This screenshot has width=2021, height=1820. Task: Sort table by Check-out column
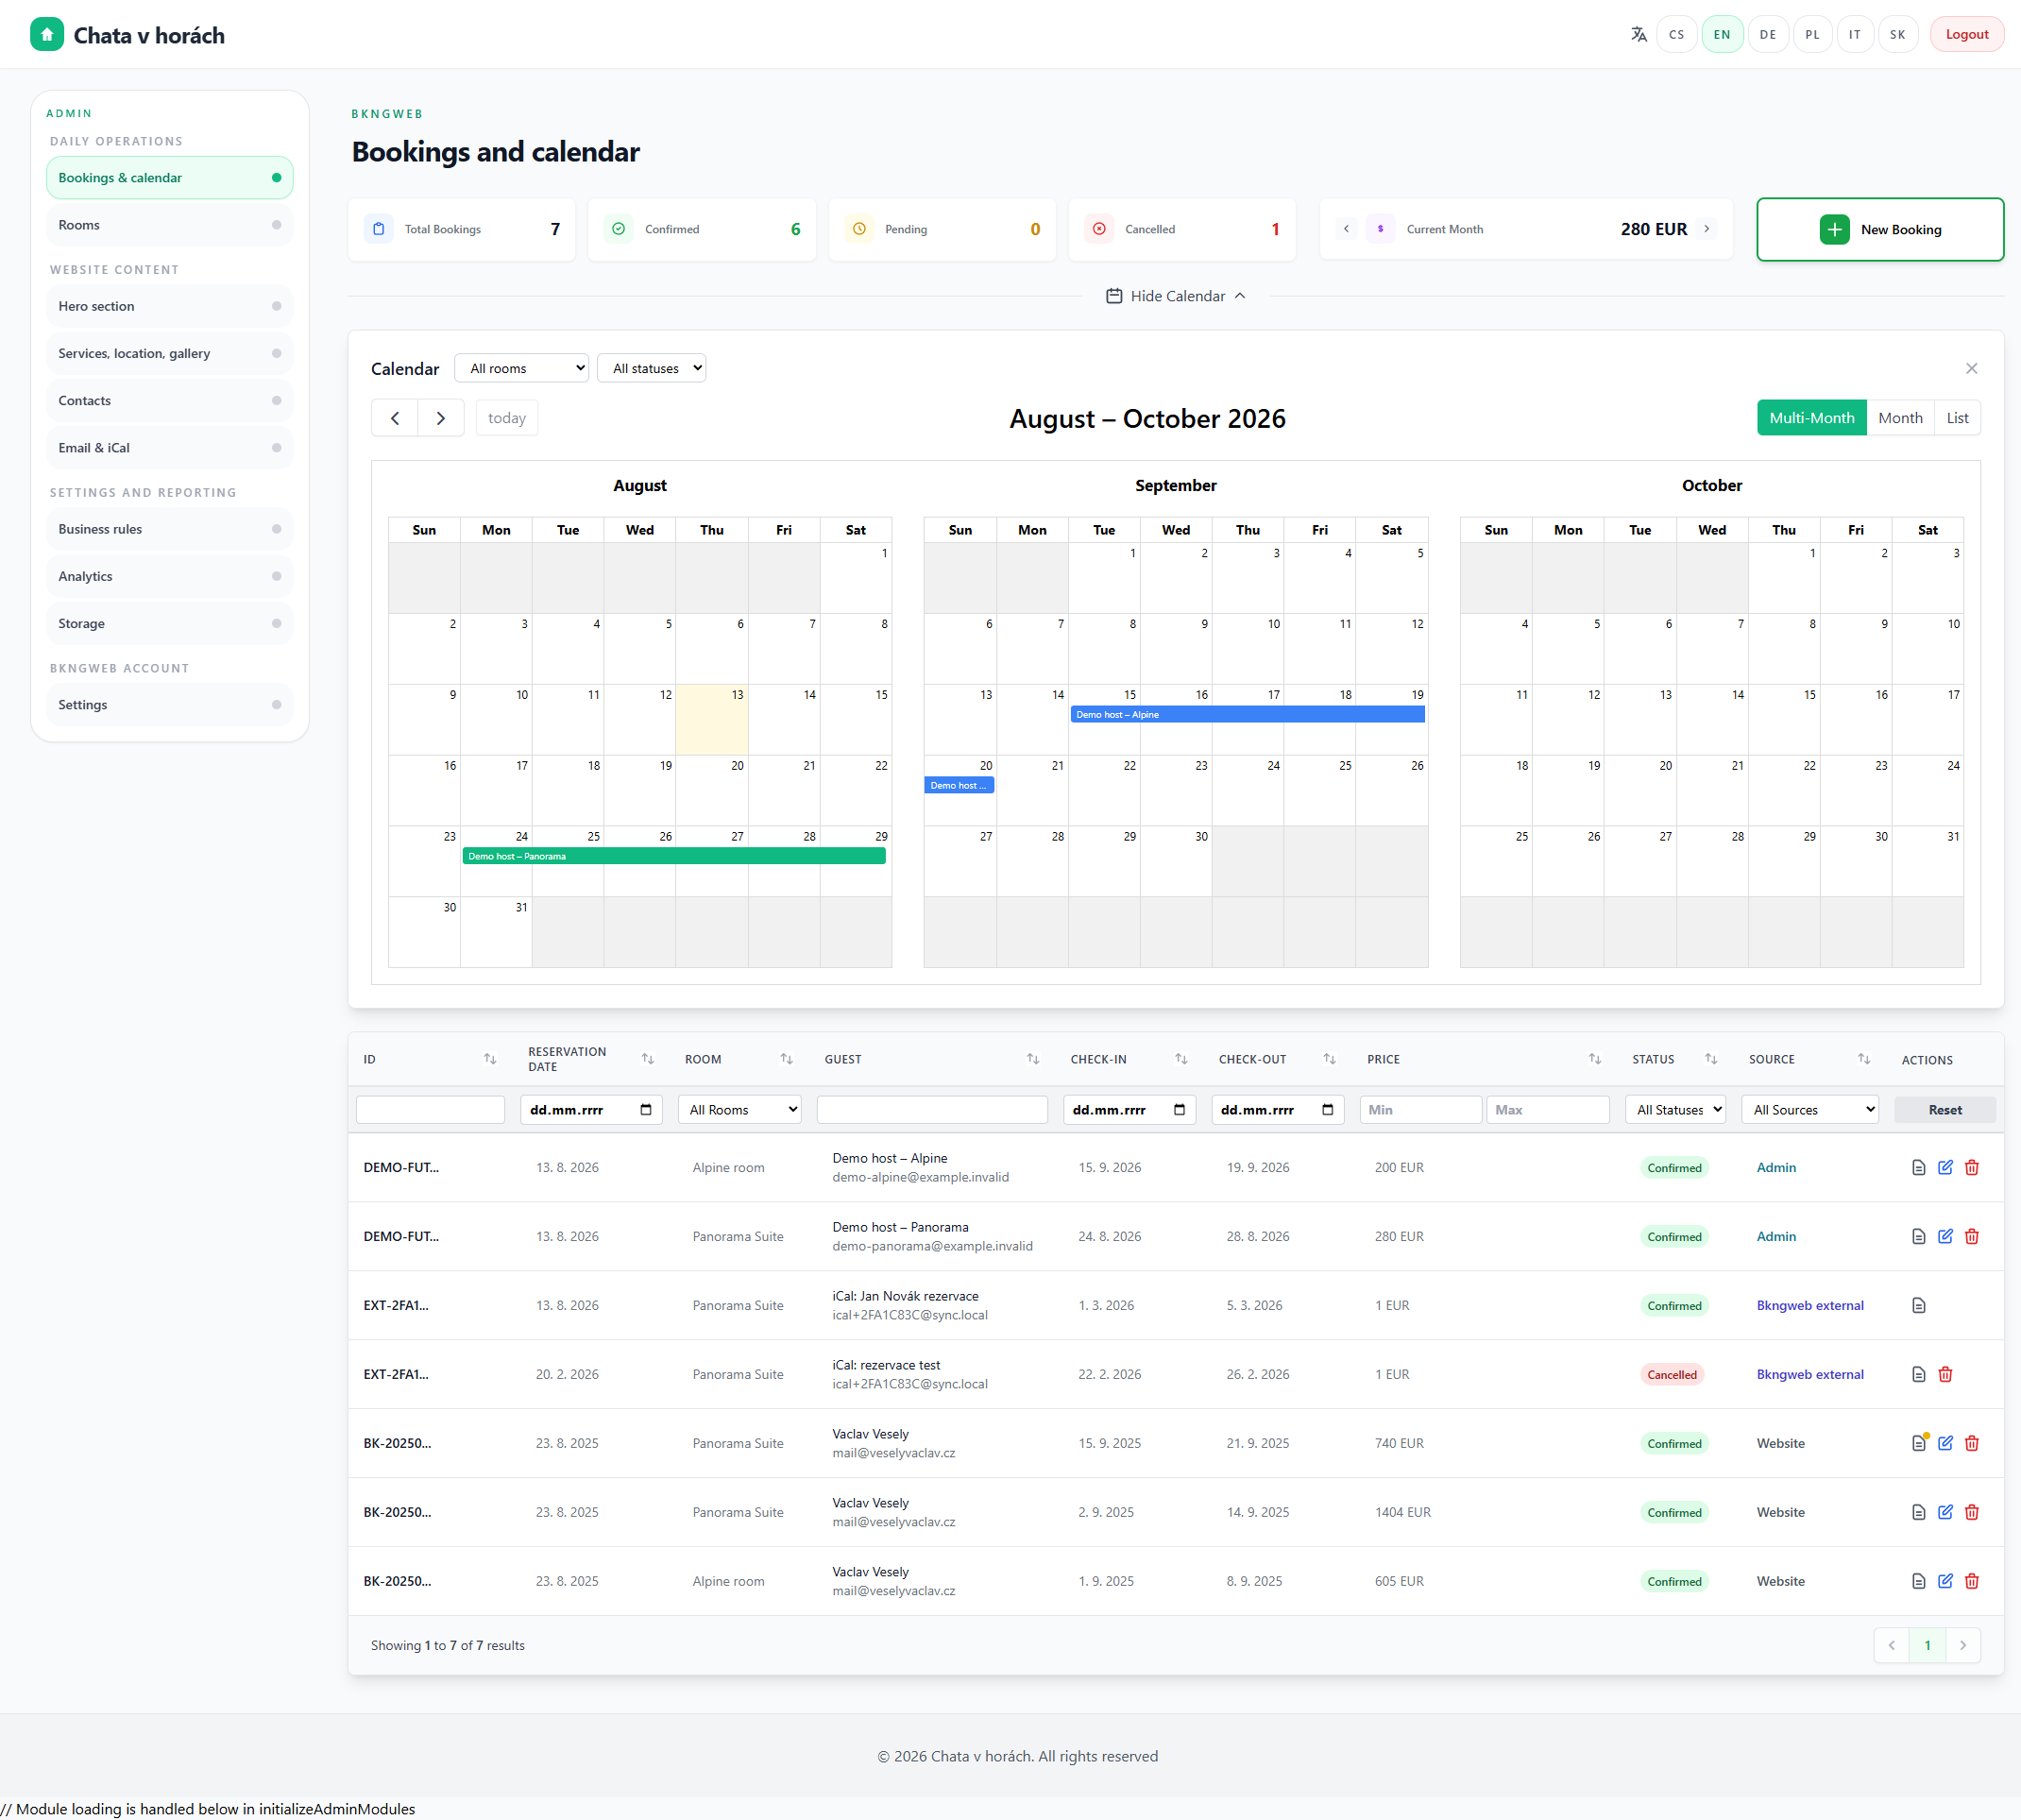coord(1329,1059)
